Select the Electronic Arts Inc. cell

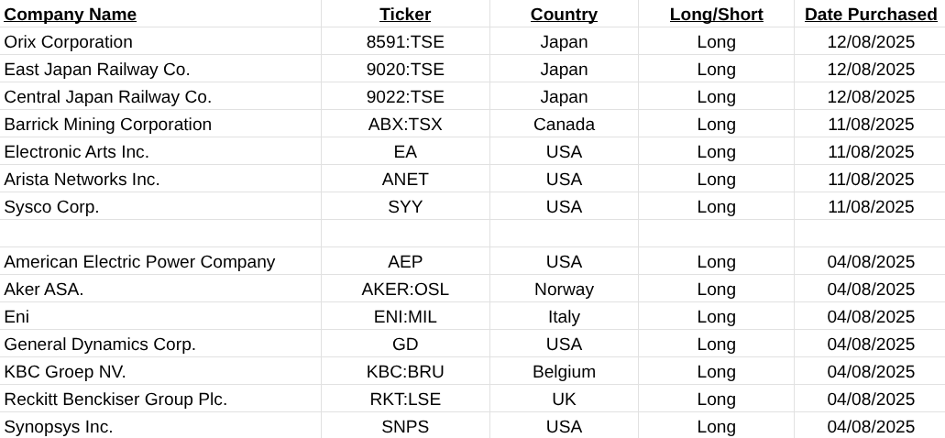(77, 152)
